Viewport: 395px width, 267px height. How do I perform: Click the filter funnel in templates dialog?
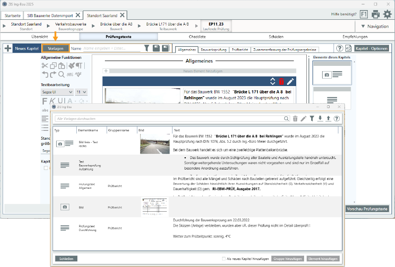(312, 119)
